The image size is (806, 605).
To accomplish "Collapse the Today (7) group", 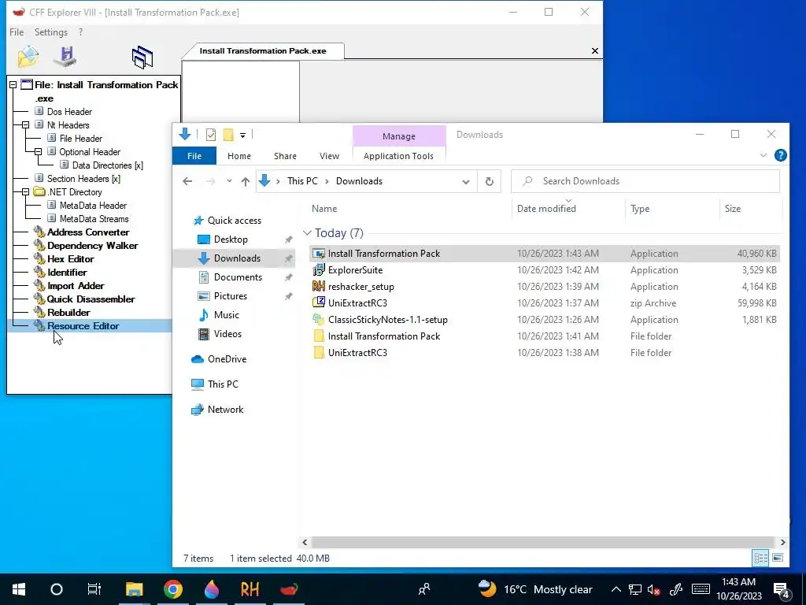I will [x=308, y=233].
